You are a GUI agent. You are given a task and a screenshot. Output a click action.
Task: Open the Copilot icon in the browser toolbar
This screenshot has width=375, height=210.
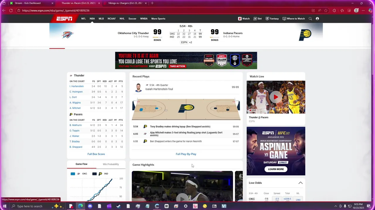pos(371,10)
